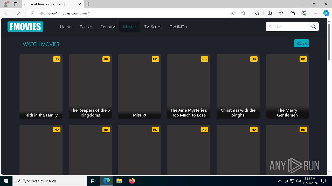This screenshot has width=332, height=186.
Task: Open Miss PJ movie card
Action: 140,86
